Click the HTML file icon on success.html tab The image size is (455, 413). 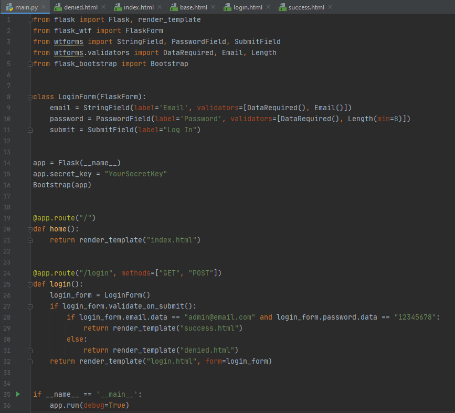(282, 7)
